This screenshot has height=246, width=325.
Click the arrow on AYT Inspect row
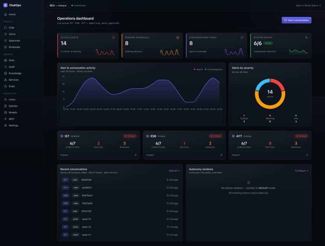coord(307,155)
